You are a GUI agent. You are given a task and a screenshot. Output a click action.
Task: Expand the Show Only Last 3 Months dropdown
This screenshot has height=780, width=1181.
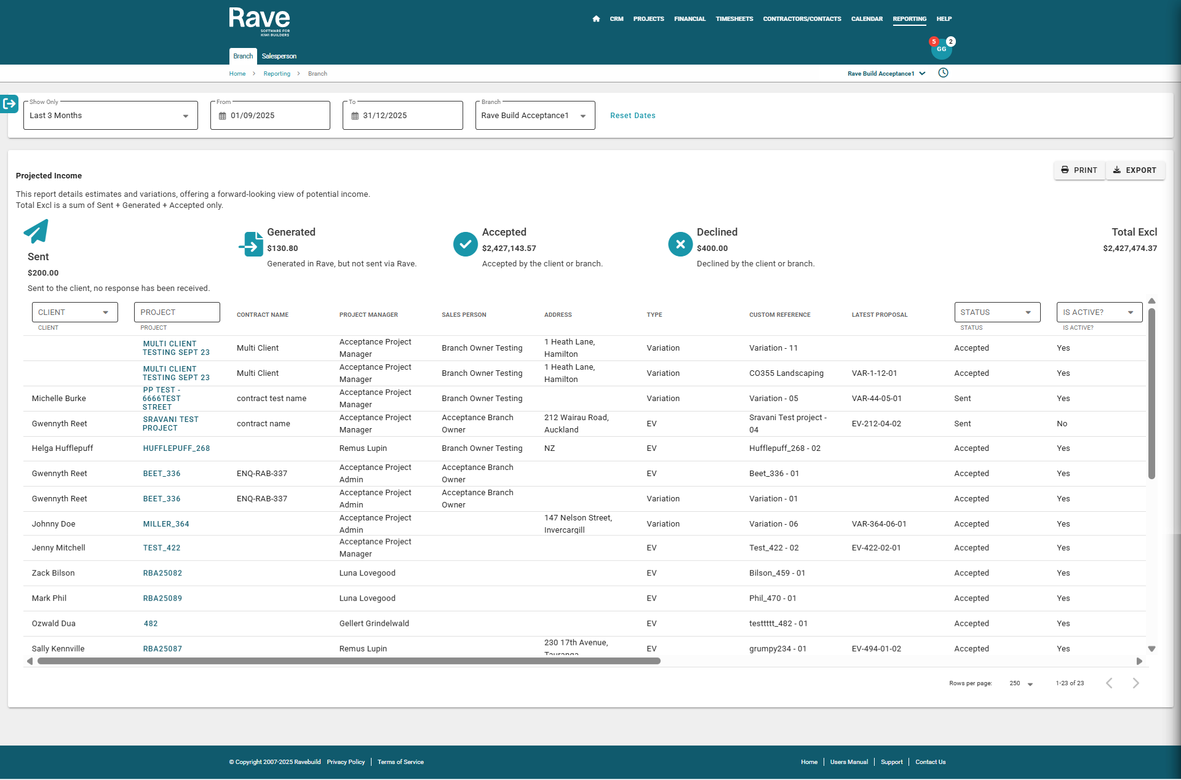click(x=111, y=116)
